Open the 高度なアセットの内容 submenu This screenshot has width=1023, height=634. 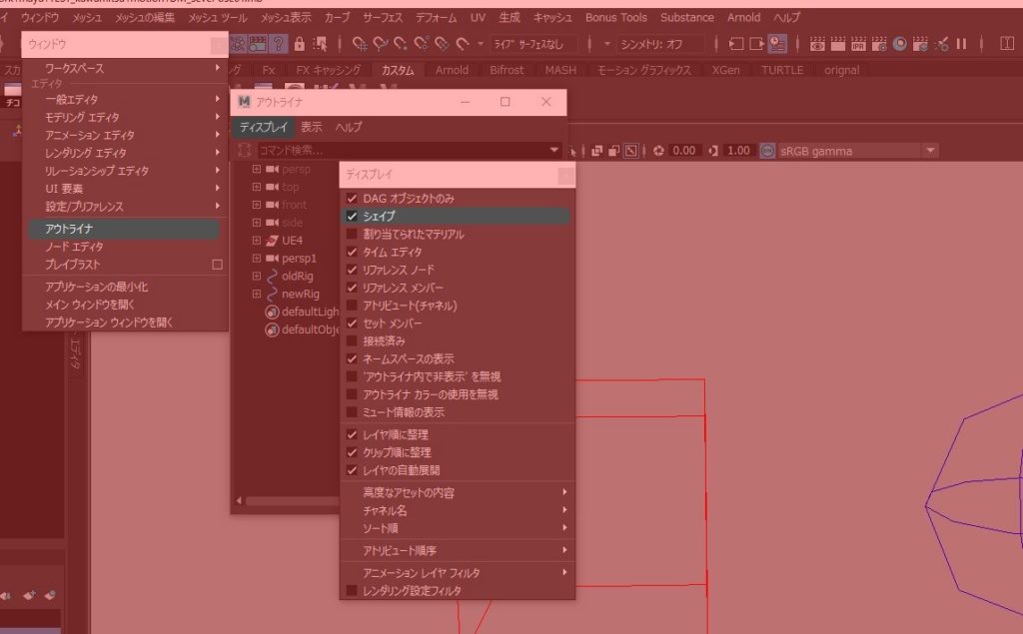[x=457, y=492]
